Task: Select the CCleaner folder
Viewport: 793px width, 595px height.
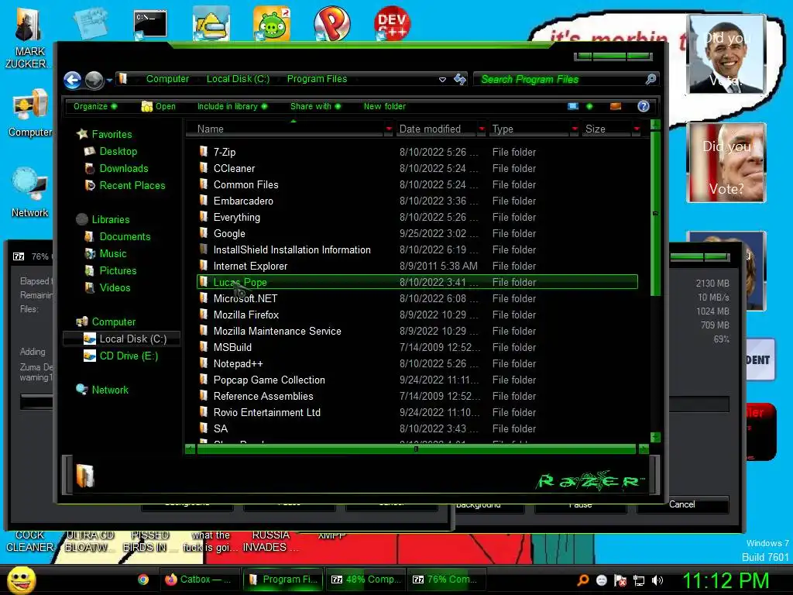Action: coord(417,168)
